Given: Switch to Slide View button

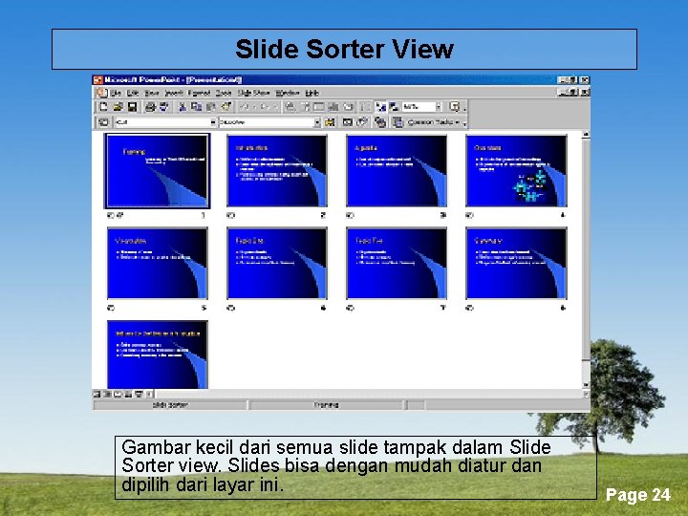Looking at the screenshot, I should pyautogui.click(x=118, y=394).
